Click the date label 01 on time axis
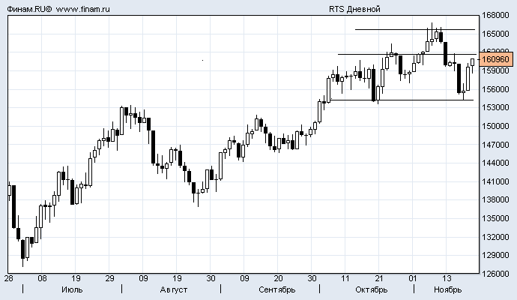The image size is (517, 300). [413, 278]
